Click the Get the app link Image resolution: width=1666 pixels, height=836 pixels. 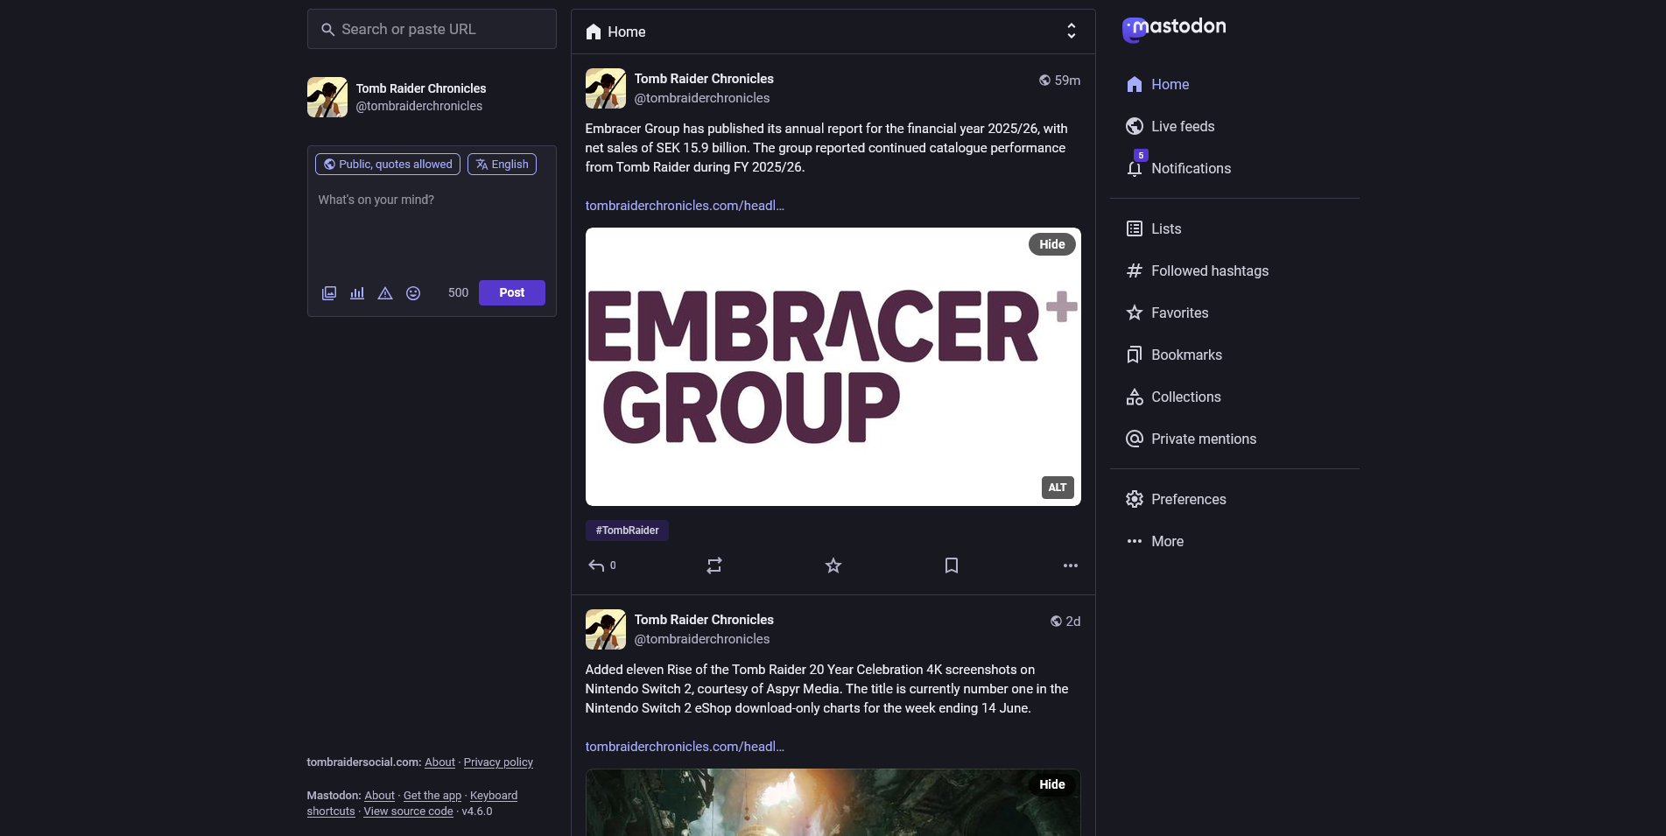click(x=432, y=796)
